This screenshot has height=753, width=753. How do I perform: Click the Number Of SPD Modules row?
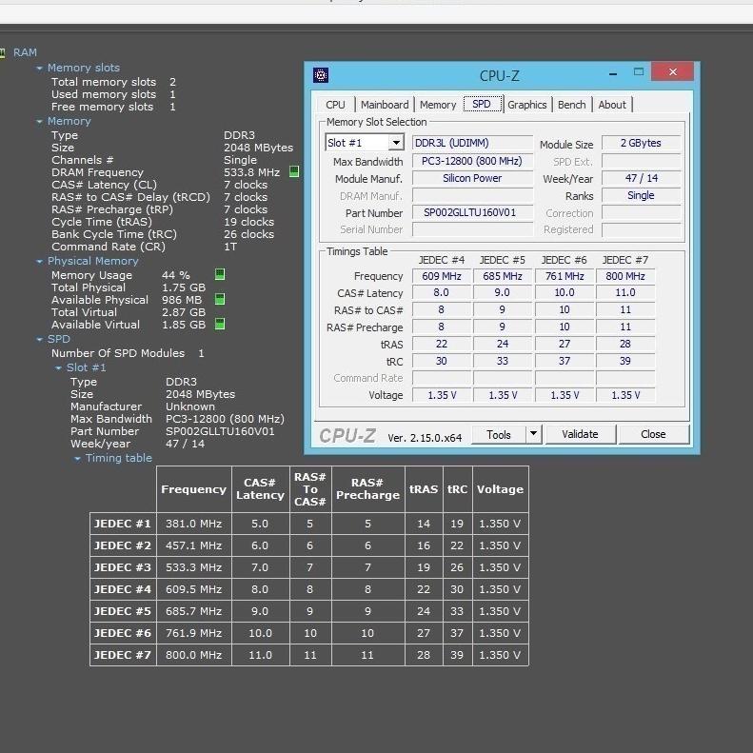tap(128, 353)
